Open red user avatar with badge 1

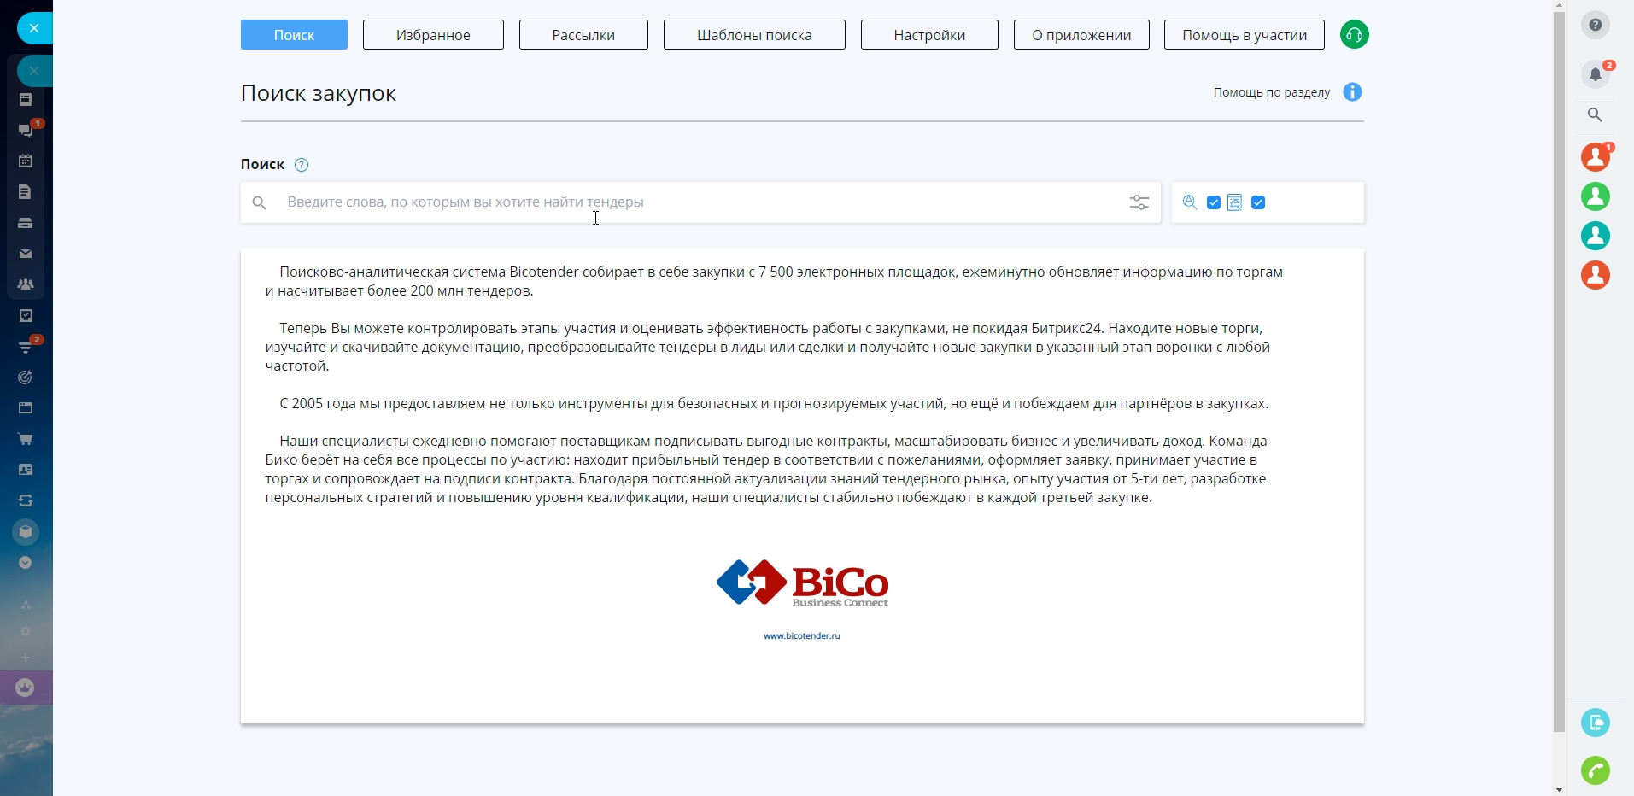[1596, 157]
